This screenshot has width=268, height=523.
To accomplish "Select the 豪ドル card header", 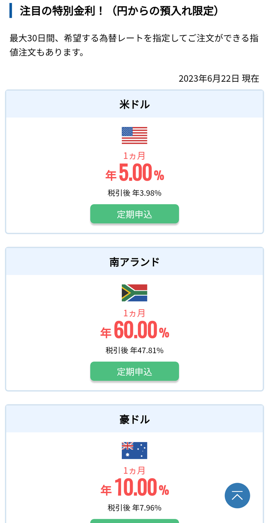I will (134, 419).
